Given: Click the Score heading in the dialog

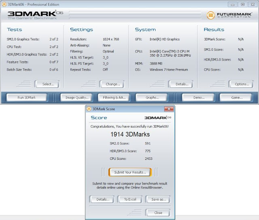Looking at the screenshot, I should pyautogui.click(x=99, y=117).
